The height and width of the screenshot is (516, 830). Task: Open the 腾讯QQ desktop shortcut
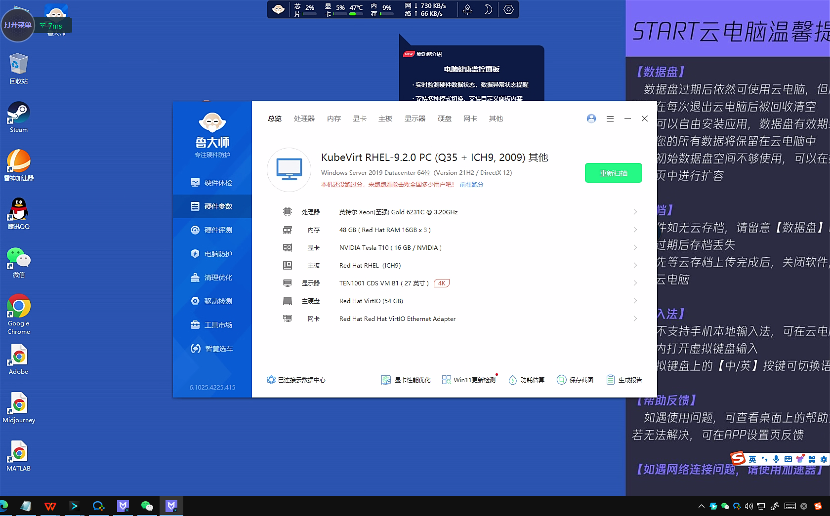point(18,214)
